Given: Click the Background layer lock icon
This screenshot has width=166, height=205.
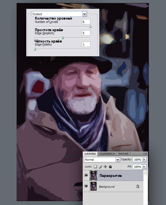Looking at the screenshot, I should [x=138, y=186].
